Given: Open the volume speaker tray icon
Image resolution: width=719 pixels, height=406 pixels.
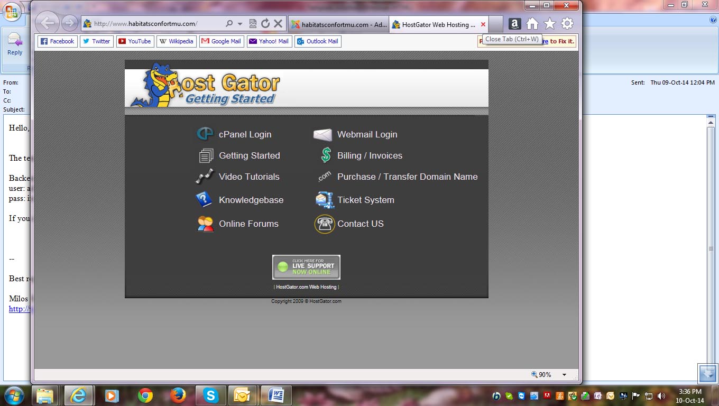Looking at the screenshot, I should click(x=661, y=396).
